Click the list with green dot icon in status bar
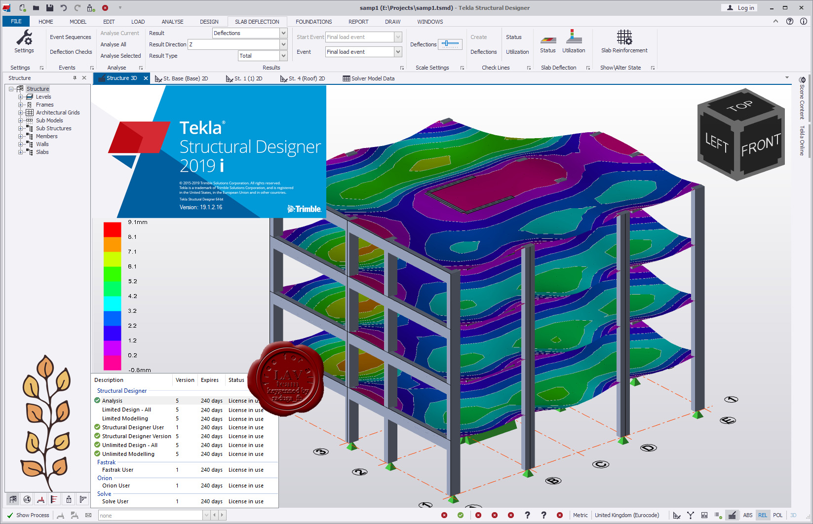Screen dimensions: 813x524 [x=718, y=515]
